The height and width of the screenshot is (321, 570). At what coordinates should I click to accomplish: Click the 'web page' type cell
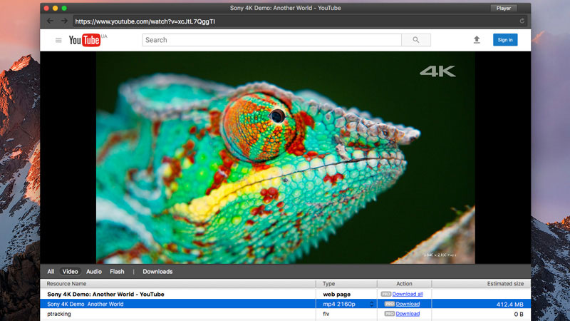pos(336,294)
